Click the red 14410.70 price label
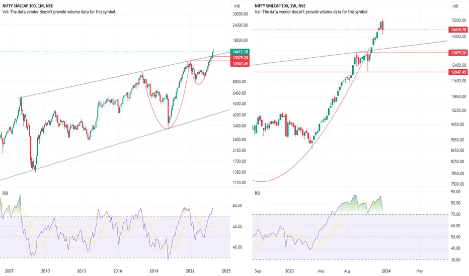The height and width of the screenshot is (276, 469). 458,30
